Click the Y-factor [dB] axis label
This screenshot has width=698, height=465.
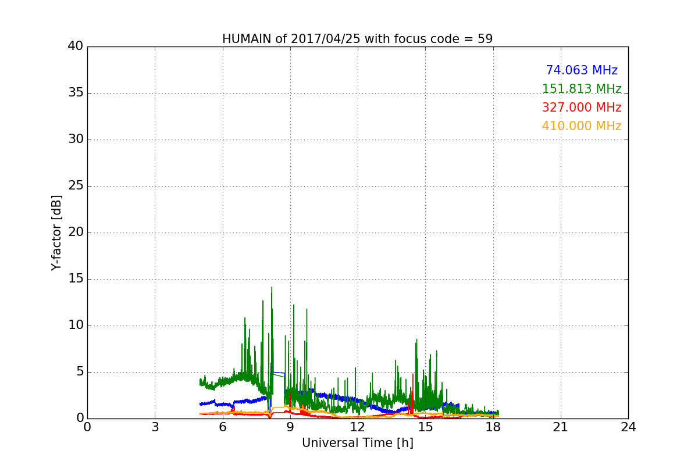[56, 233]
